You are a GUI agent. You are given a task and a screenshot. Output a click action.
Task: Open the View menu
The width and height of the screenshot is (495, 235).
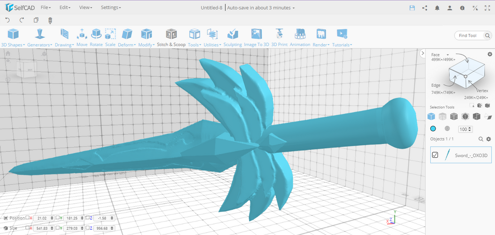86,8
